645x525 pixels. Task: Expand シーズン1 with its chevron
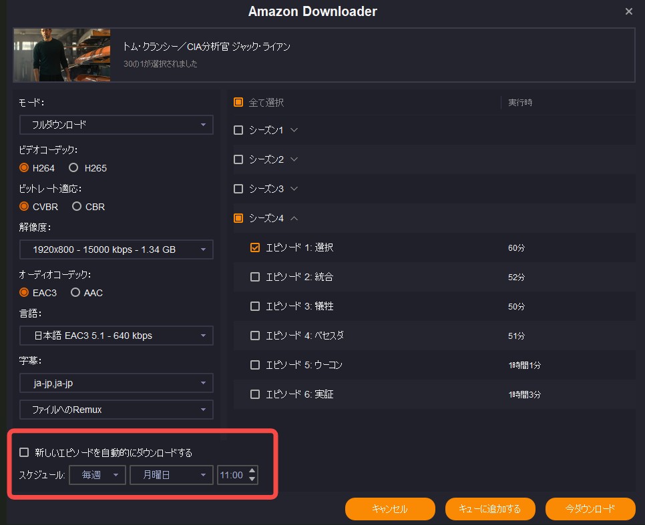[294, 130]
